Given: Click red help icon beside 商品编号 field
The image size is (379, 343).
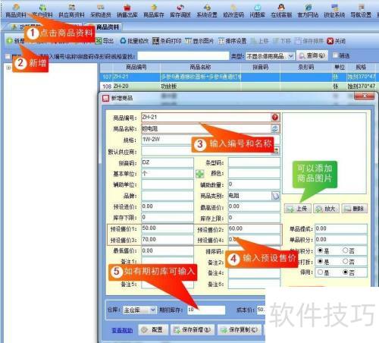Looking at the screenshot, I should [275, 117].
